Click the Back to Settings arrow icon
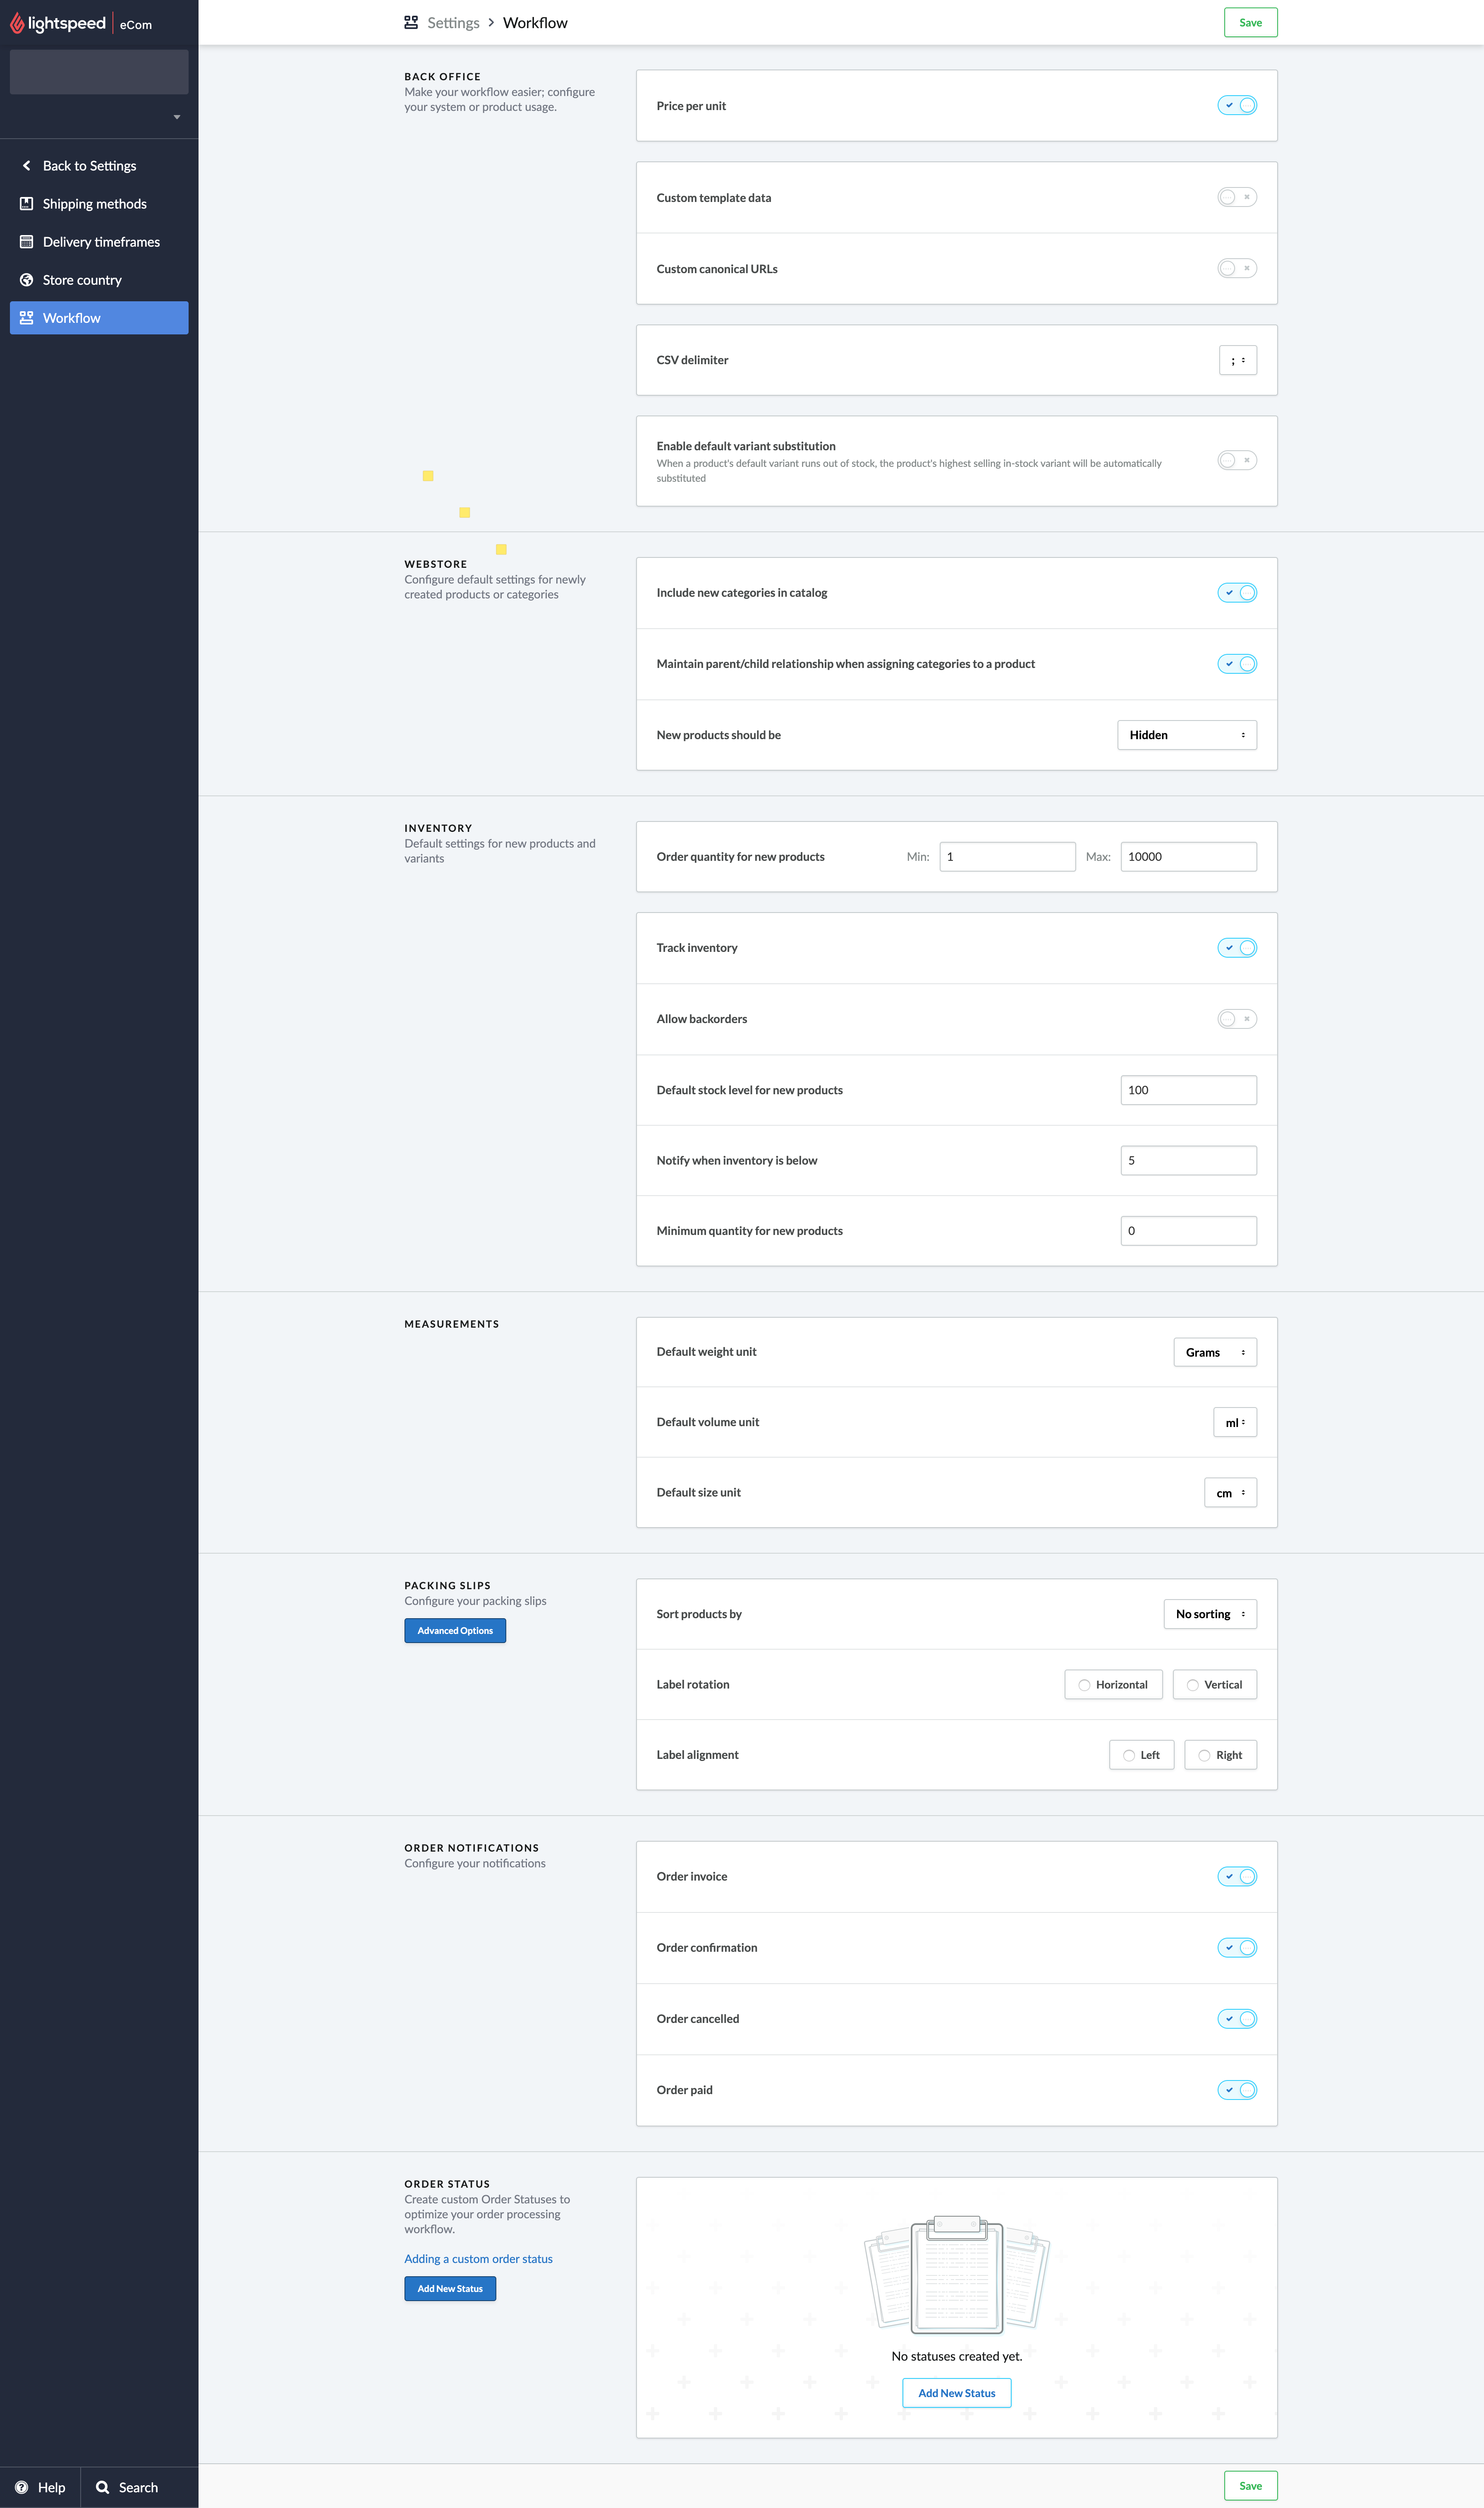Viewport: 1484px width, 2508px height. tap(26, 165)
